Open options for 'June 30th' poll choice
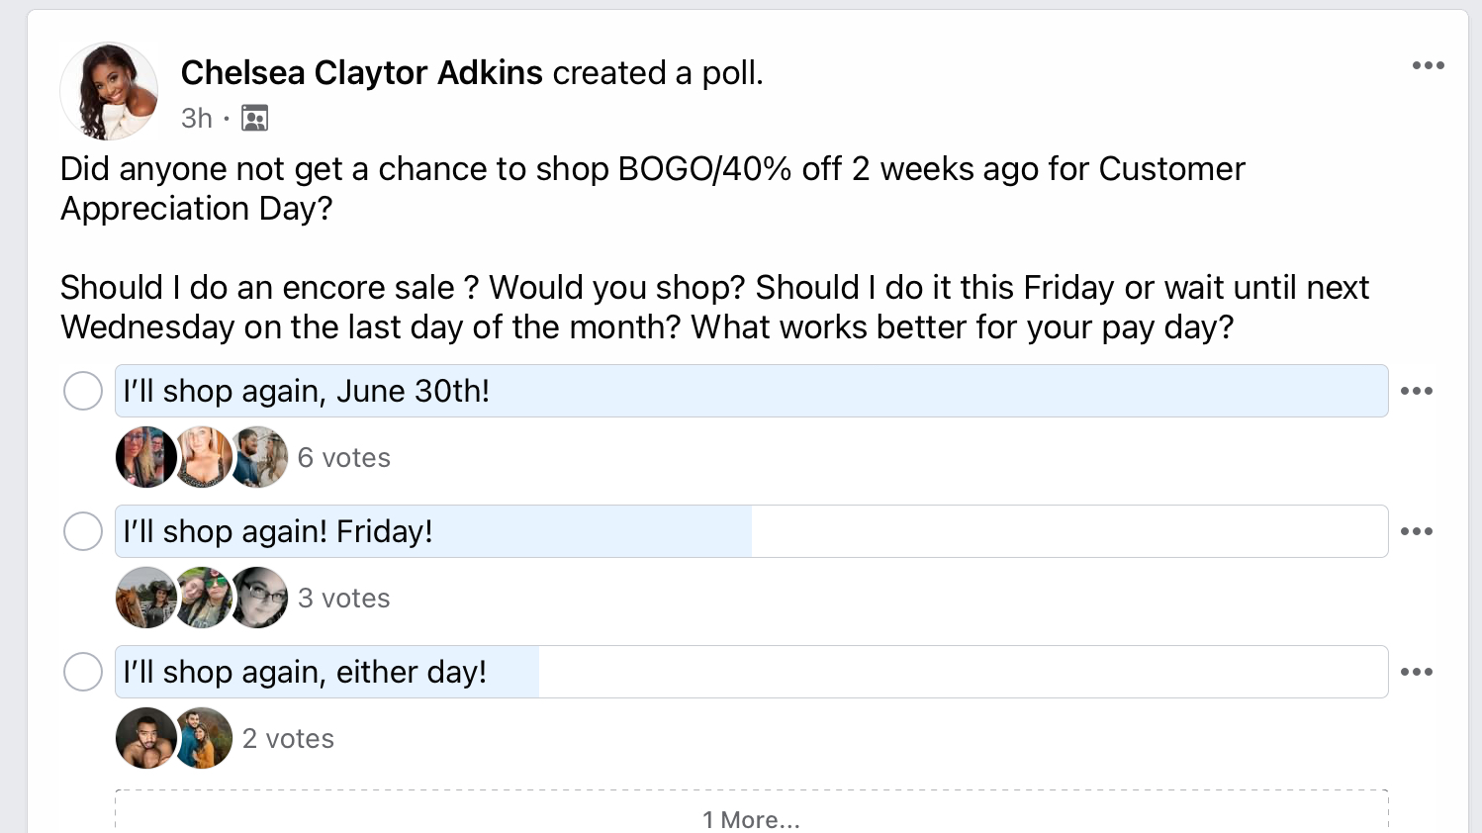Viewport: 1482px width, 833px height. coord(1416,391)
